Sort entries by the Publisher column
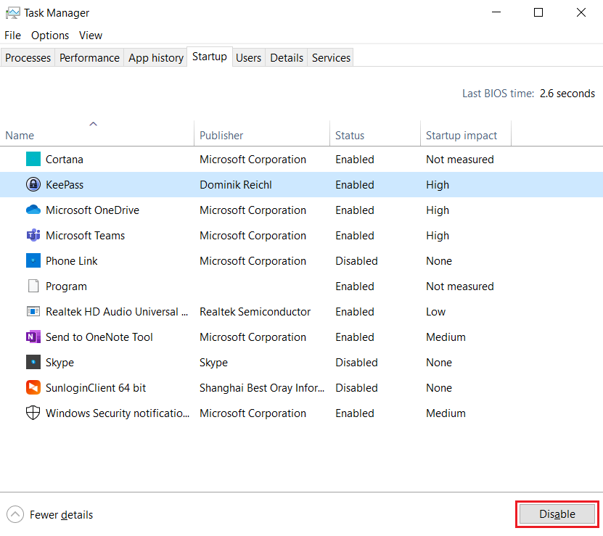Screen dimensions: 603x536 [x=221, y=135]
